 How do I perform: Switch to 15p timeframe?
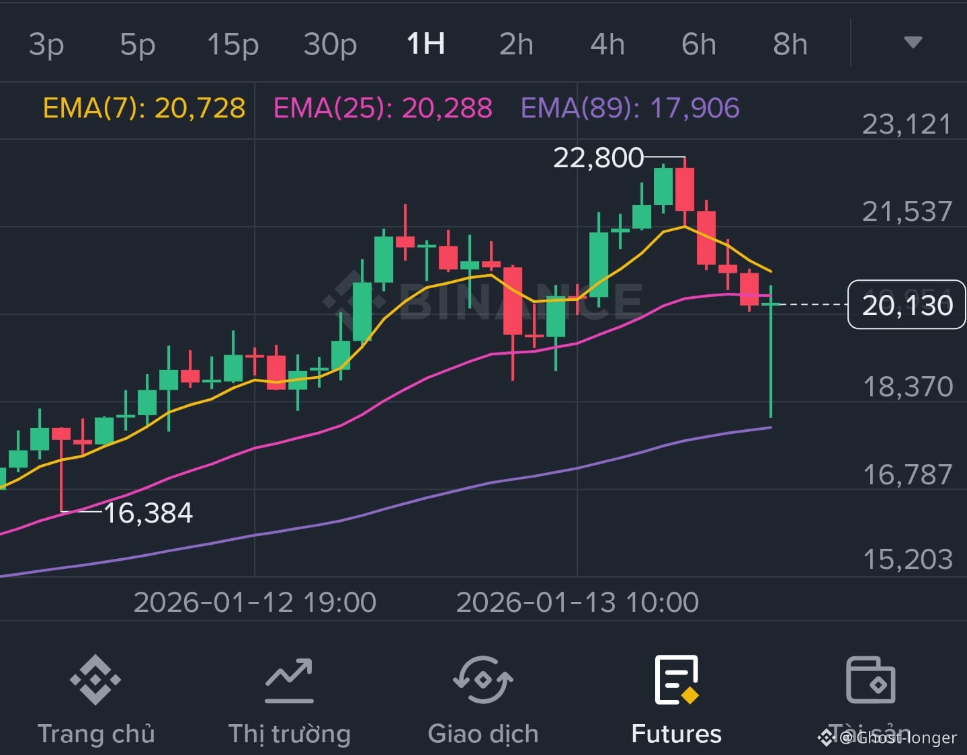[x=233, y=44]
